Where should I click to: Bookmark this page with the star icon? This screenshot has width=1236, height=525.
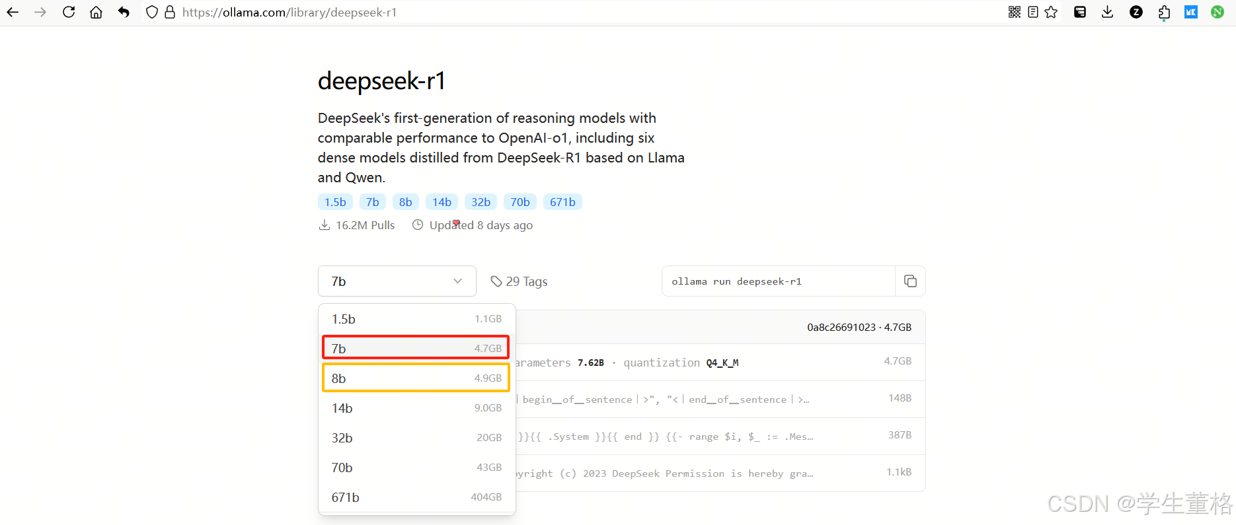pyautogui.click(x=1051, y=12)
